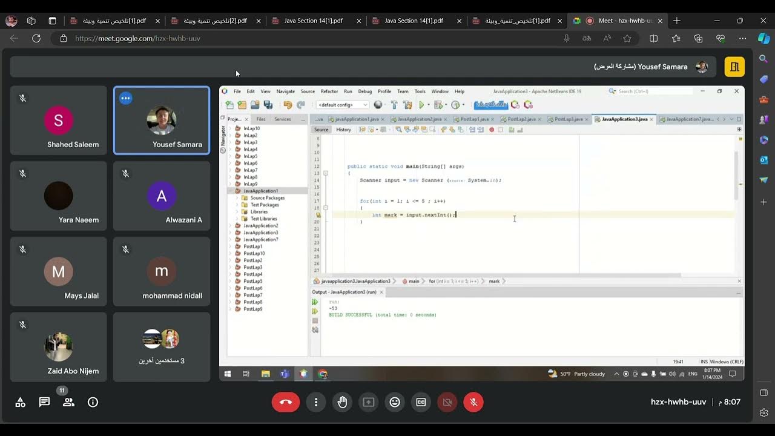This screenshot has width=775, height=436.
Task: Switch to JavaApplication1.java editor tab
Action: (357, 119)
